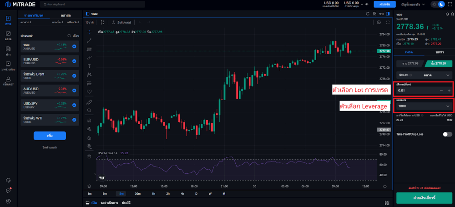Screen dimensions: 455x207
Task: Select the 4h timeframe tab
Action: pos(182,193)
